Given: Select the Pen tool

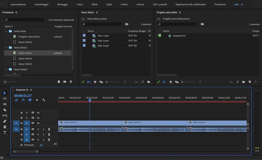Looking at the screenshot, I should point(5,121).
